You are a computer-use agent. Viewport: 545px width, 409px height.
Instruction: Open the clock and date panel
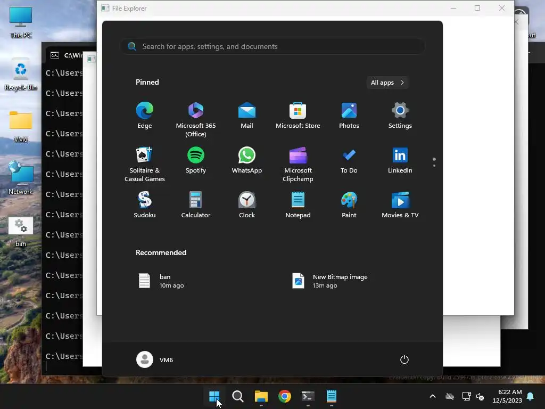pos(507,396)
